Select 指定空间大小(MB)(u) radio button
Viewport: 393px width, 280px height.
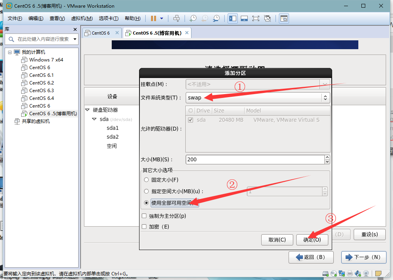[x=146, y=191]
